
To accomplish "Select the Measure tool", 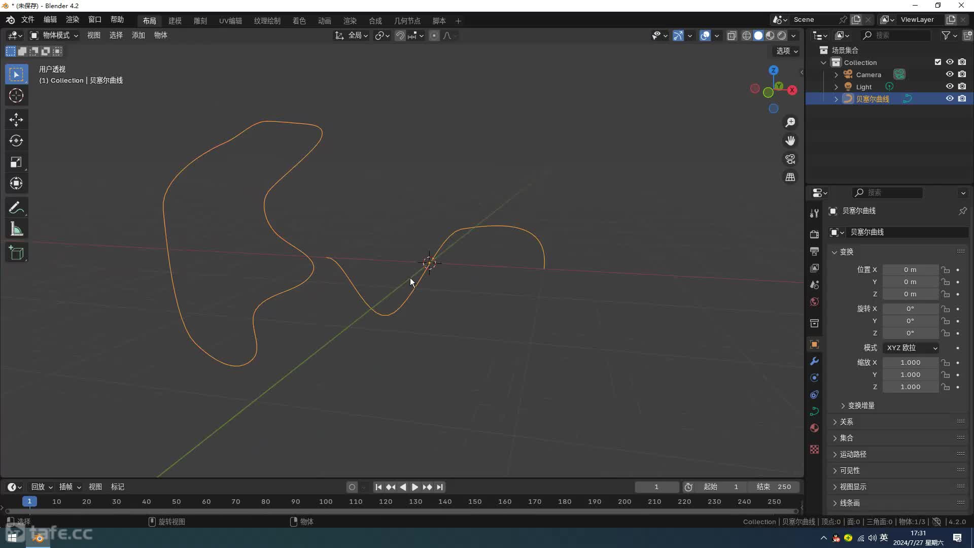I will click(x=16, y=229).
